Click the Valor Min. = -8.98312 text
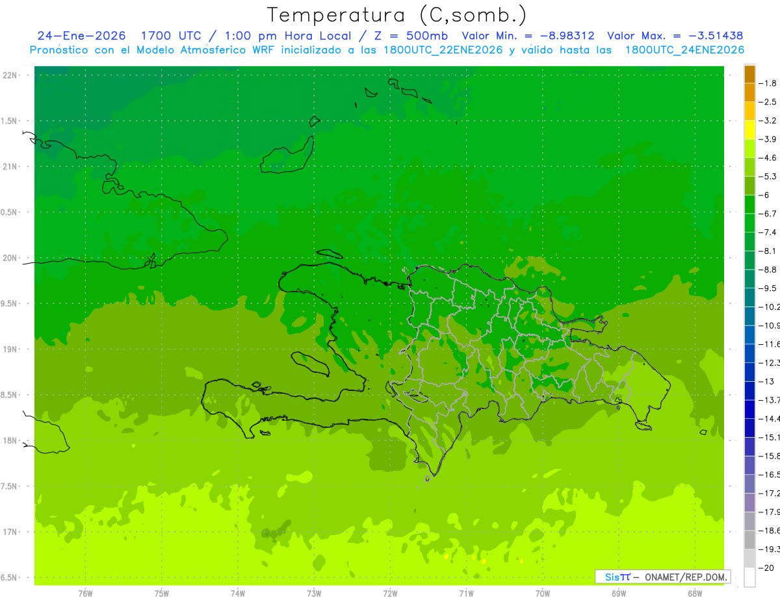Viewport: 780px width, 602px height. coord(528,36)
